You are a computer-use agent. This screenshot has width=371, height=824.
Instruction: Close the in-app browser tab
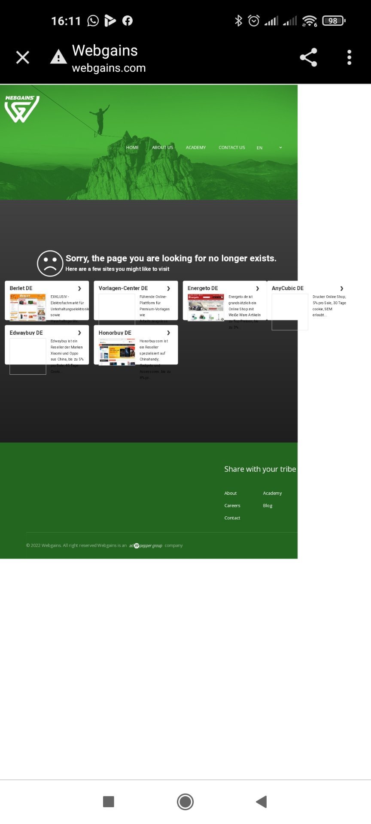pos(22,57)
